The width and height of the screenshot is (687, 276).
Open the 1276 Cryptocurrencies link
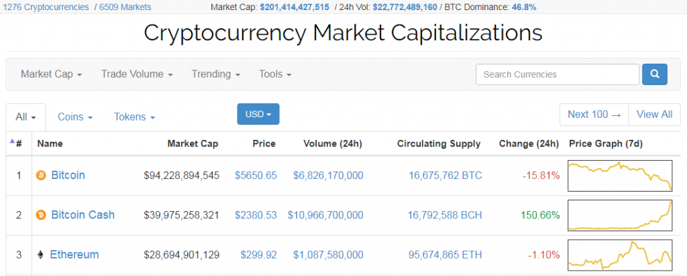[46, 7]
